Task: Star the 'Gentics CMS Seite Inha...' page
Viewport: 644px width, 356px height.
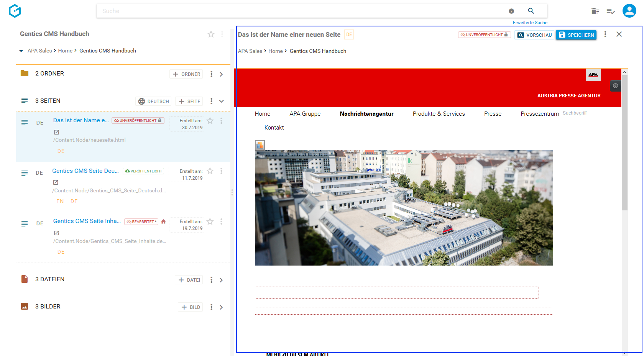Action: coord(210,221)
